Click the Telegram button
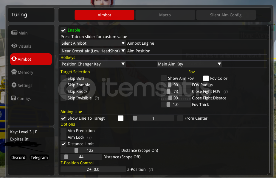Image resolution: width=276 pixels, height=178 pixels. coord(39,157)
